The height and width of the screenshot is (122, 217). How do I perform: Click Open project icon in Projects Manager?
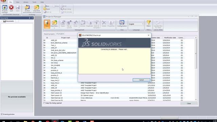63,24
